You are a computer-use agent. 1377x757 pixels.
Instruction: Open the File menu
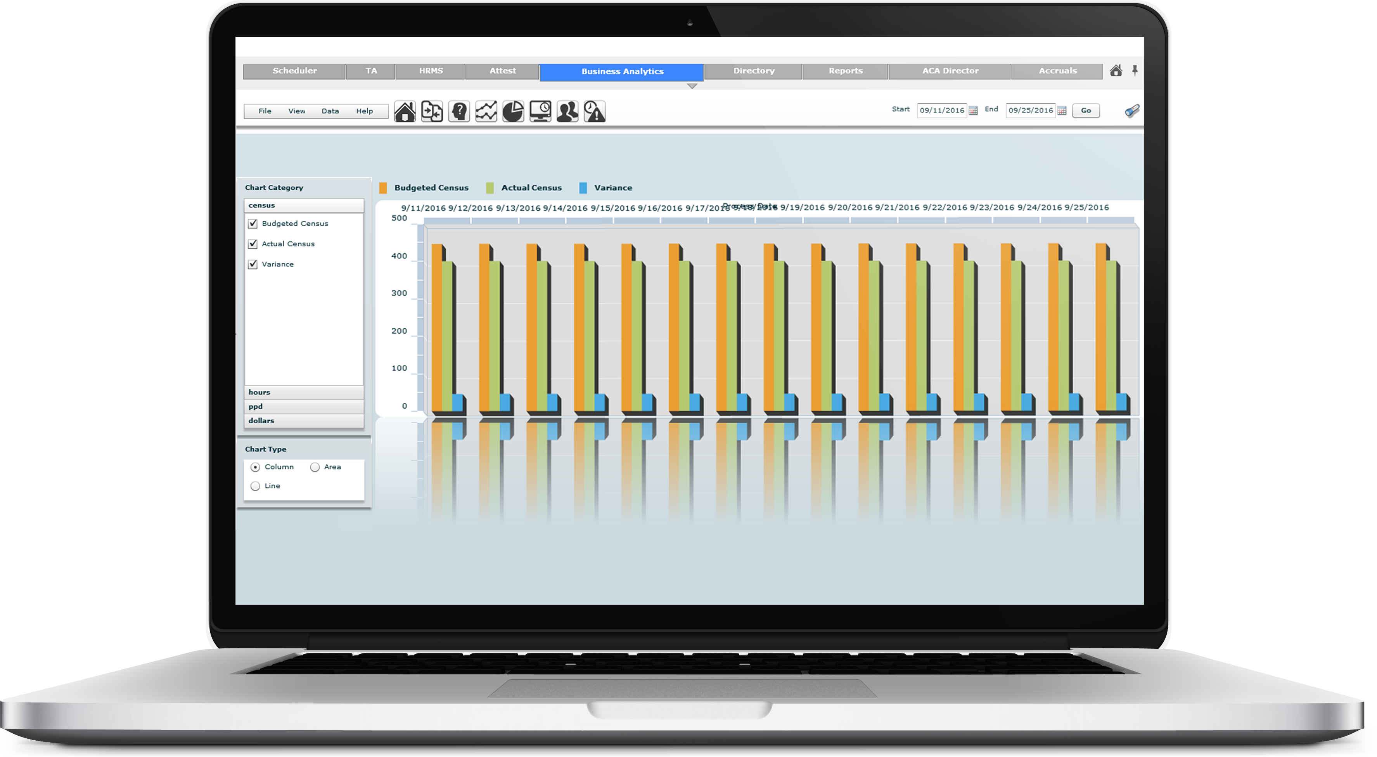coord(265,111)
